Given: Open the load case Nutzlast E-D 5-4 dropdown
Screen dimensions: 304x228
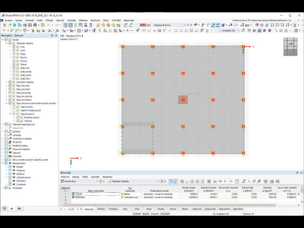Looking at the screenshot, I should [x=184, y=25].
